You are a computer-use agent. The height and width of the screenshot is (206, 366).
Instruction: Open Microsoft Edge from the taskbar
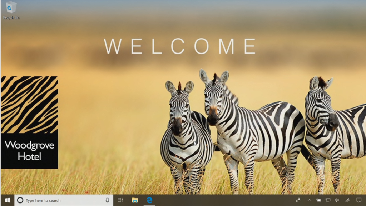point(149,200)
